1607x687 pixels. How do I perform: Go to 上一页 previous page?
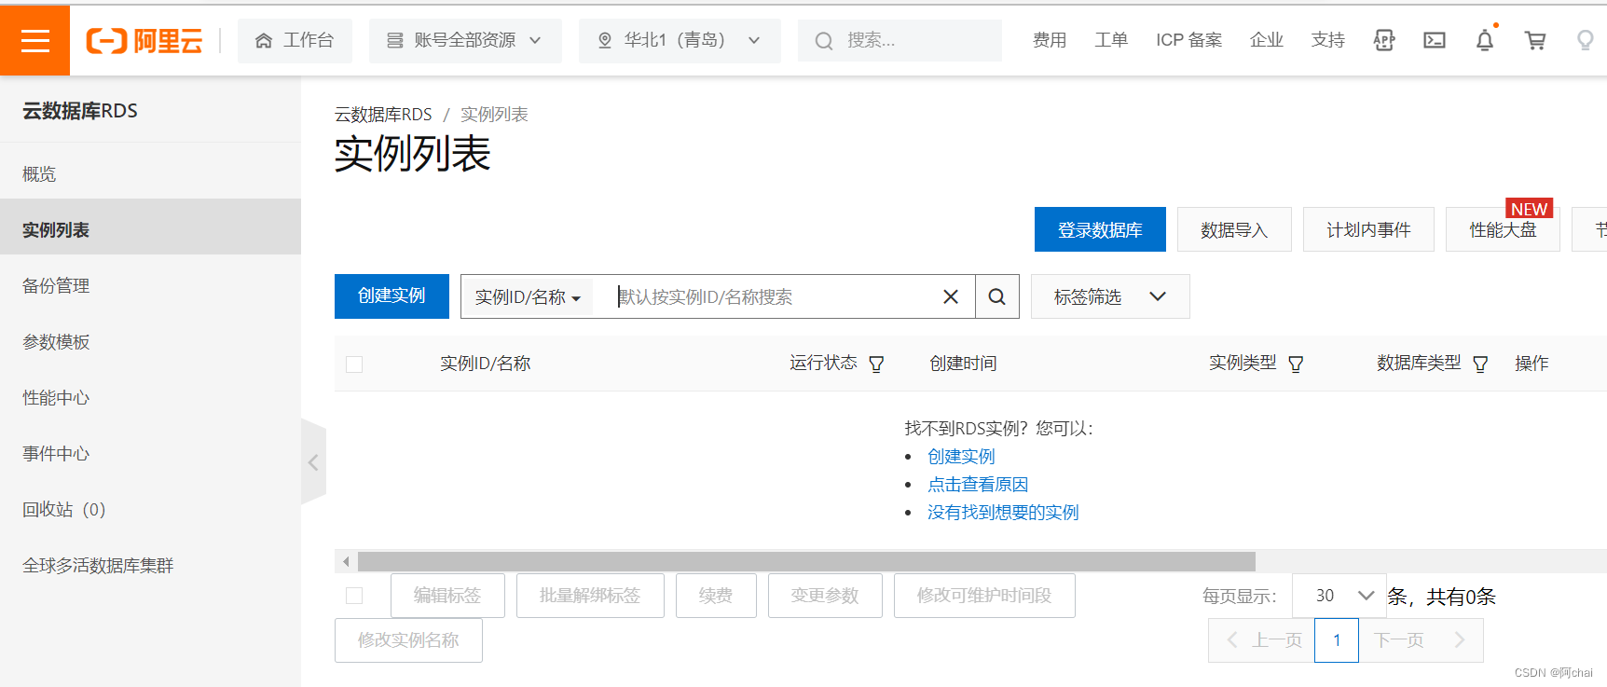pyautogui.click(x=1262, y=640)
